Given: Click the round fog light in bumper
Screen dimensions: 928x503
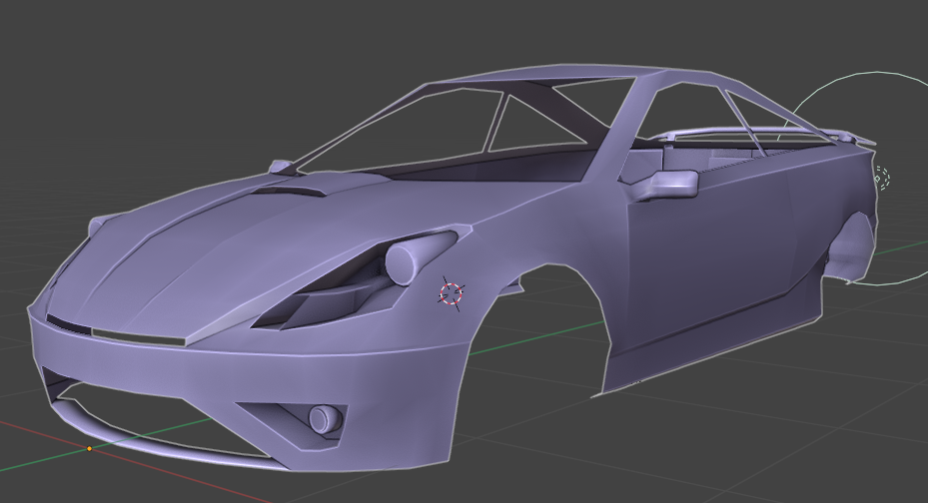Looking at the screenshot, I should point(325,418).
